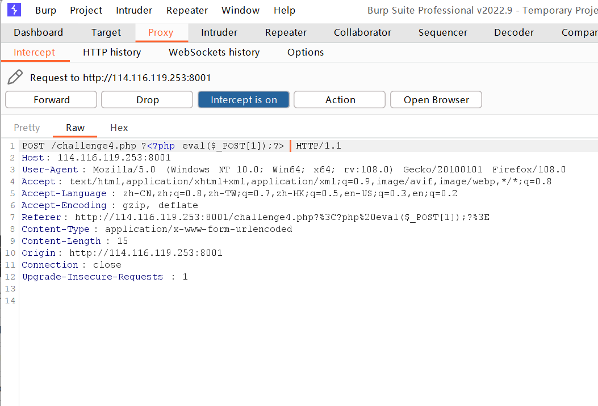Screen dimensions: 598x406
Task: Open the HTTP history sub-tab
Action: (x=112, y=52)
